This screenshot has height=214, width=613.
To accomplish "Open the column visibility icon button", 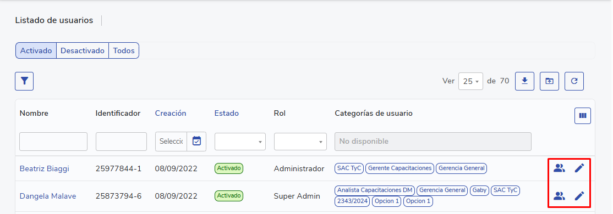I will tap(583, 116).
